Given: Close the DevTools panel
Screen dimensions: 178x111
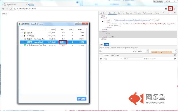Looking at the screenshot, I should point(175,13).
